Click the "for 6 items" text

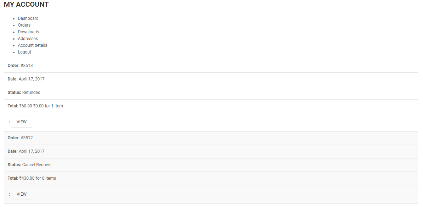click(46, 178)
